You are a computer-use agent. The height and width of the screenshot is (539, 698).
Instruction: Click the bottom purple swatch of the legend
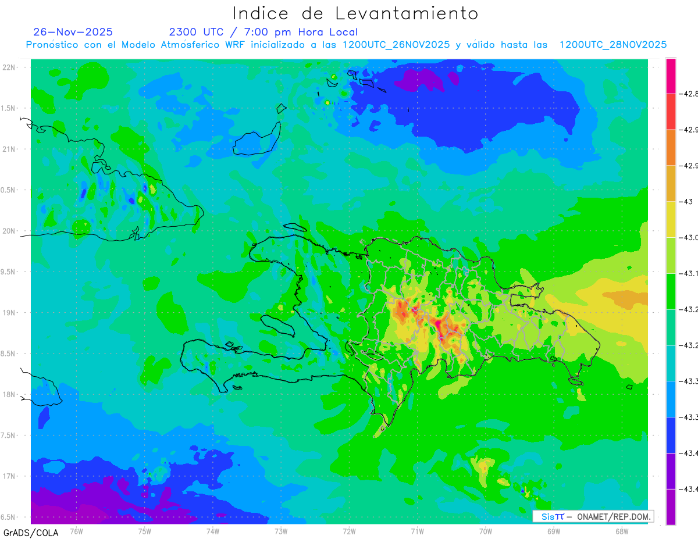click(671, 507)
